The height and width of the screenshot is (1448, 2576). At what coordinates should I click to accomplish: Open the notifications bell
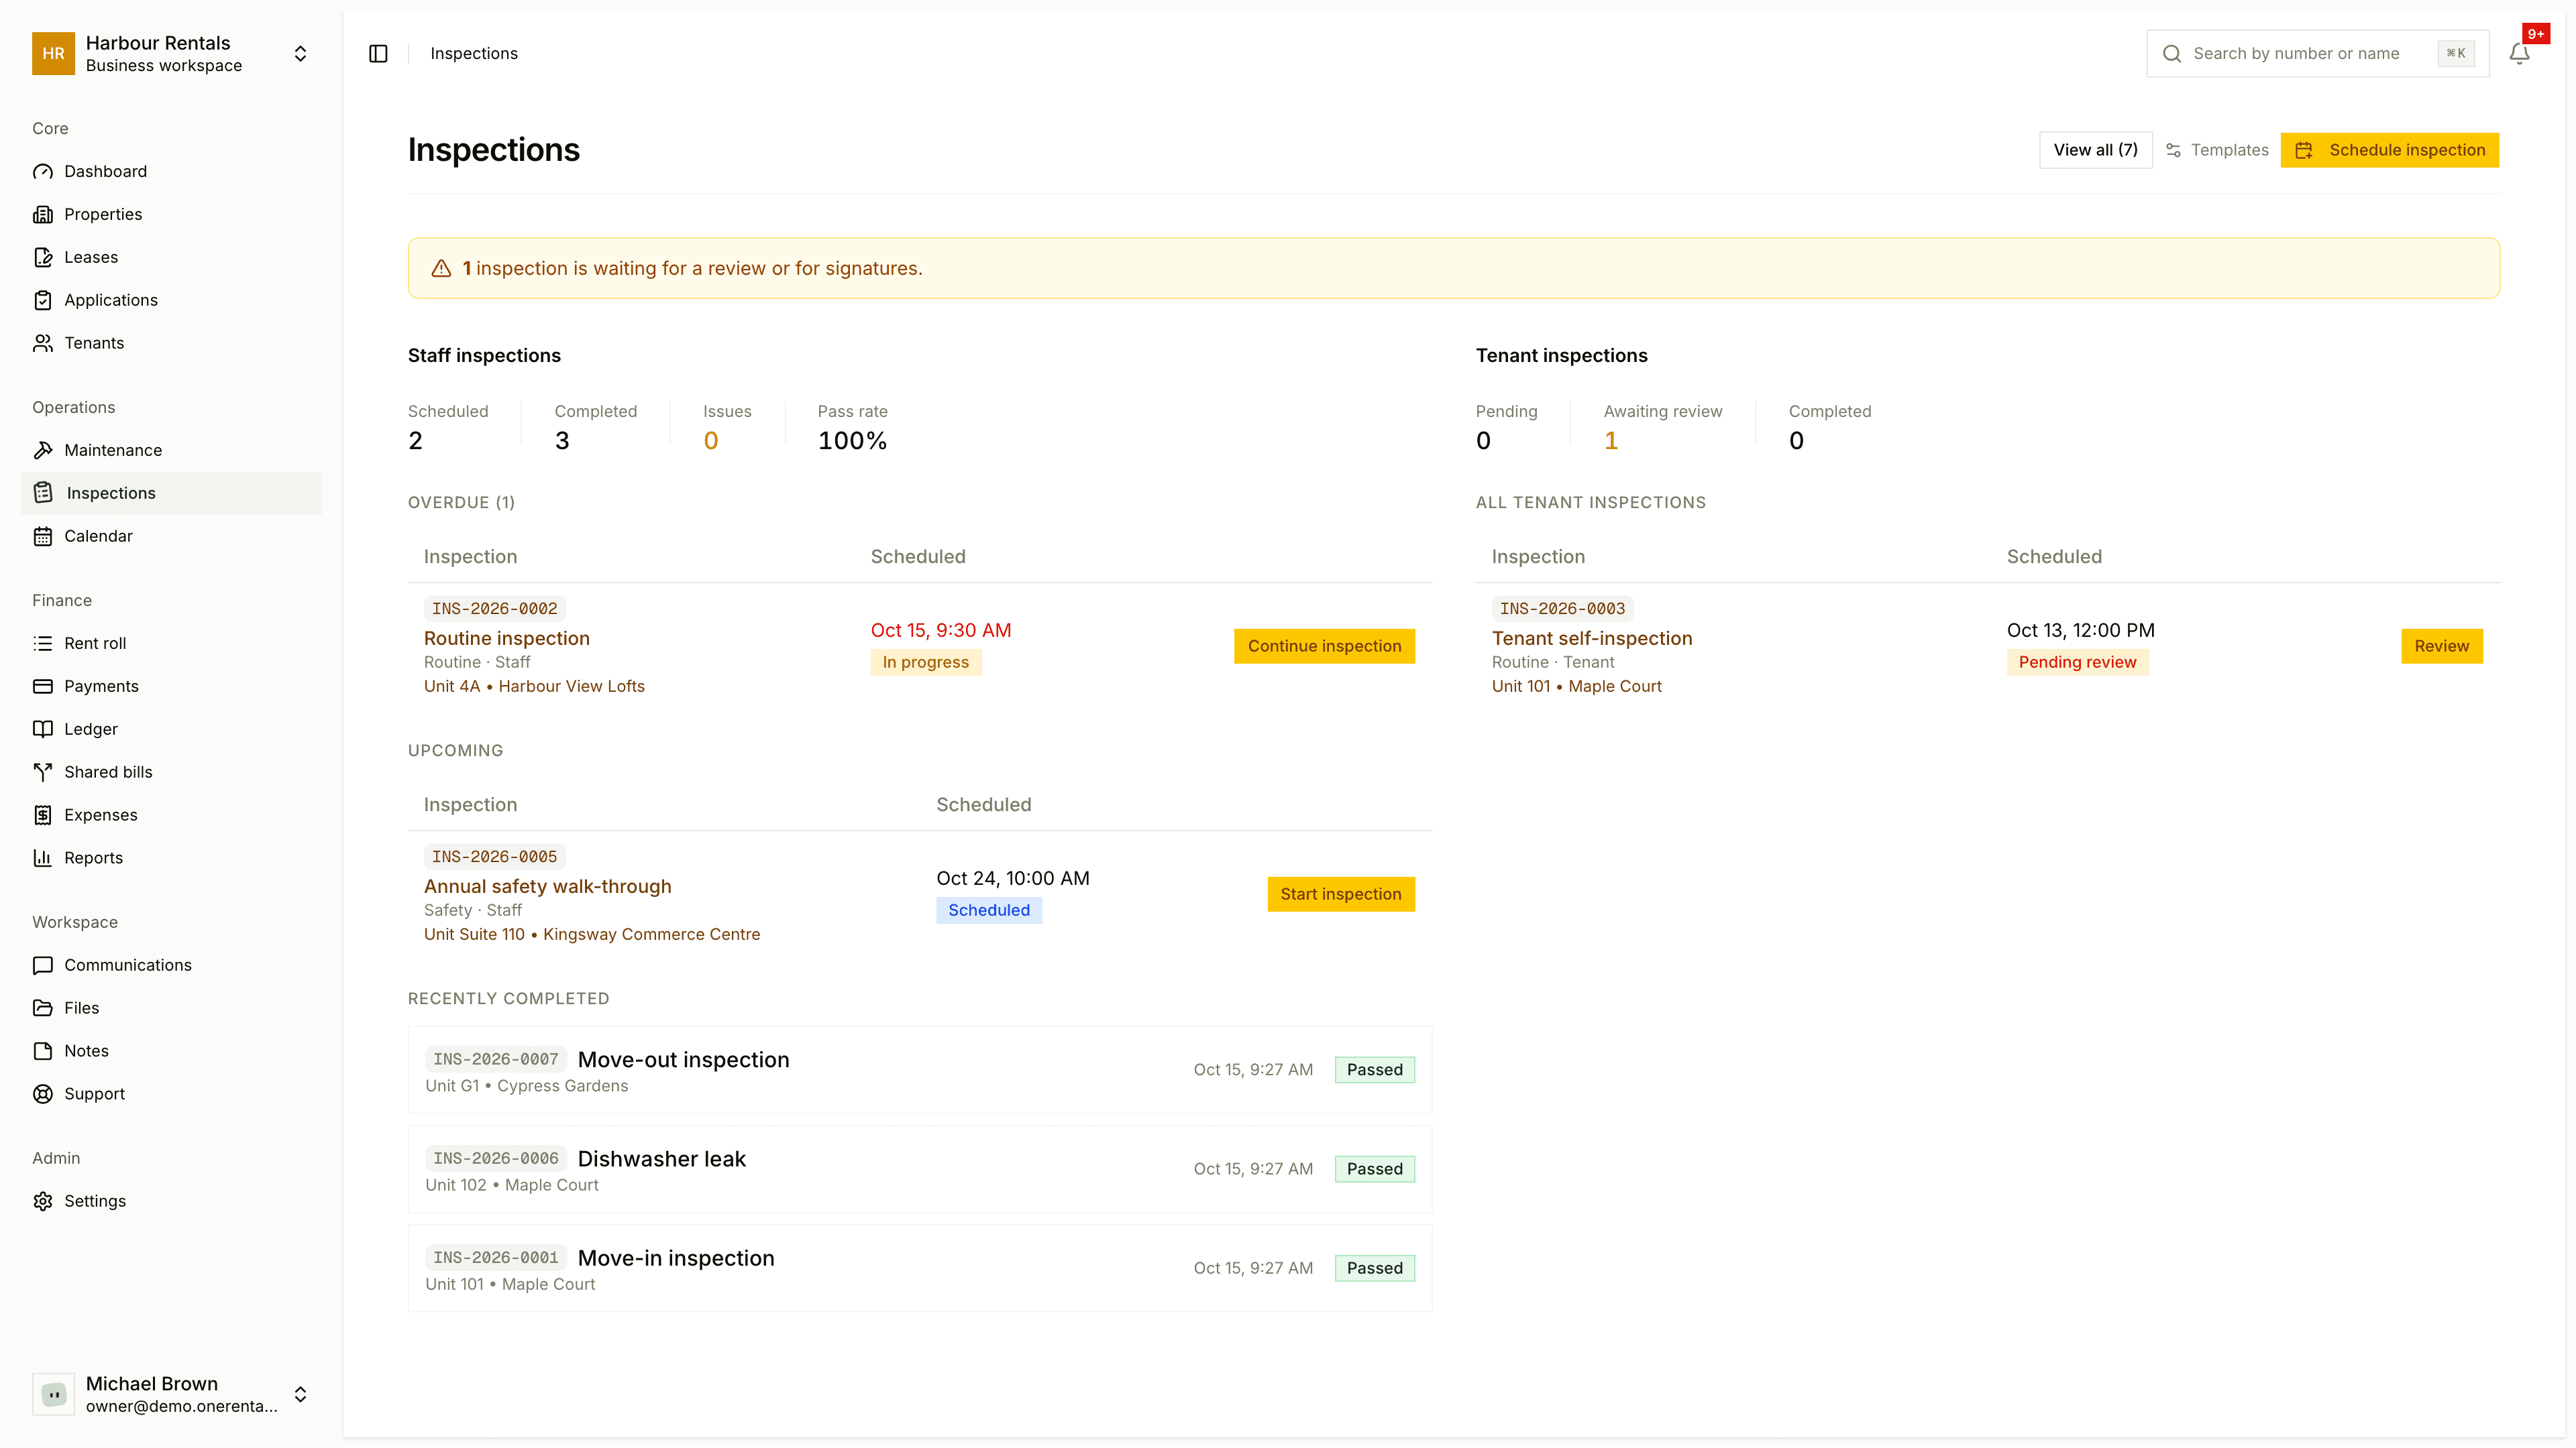(x=2519, y=54)
